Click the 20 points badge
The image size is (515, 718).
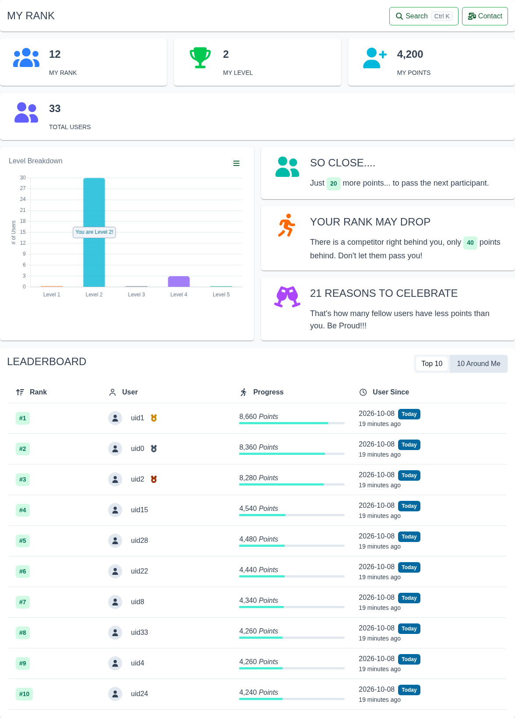[x=334, y=183]
